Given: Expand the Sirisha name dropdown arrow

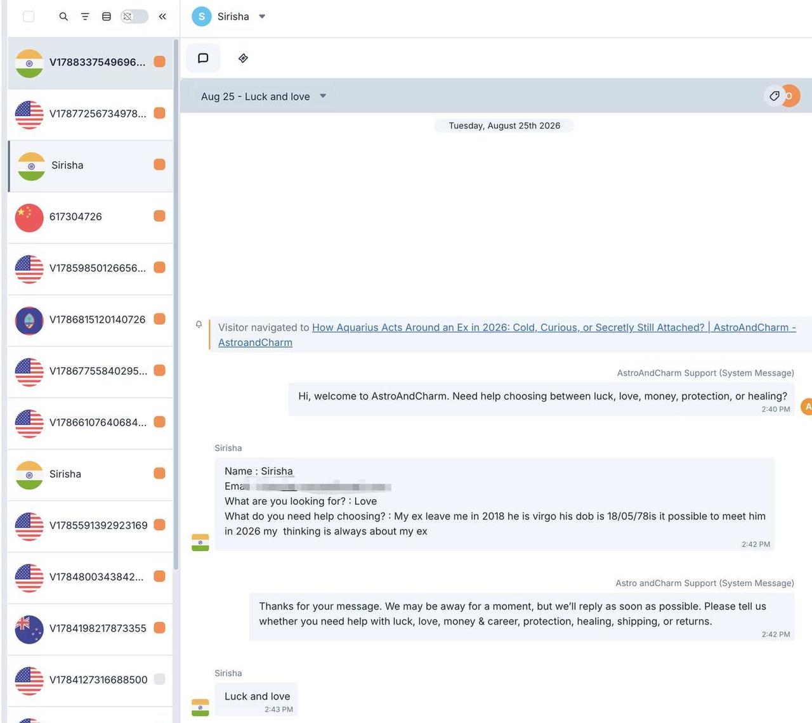Looking at the screenshot, I should pos(262,16).
